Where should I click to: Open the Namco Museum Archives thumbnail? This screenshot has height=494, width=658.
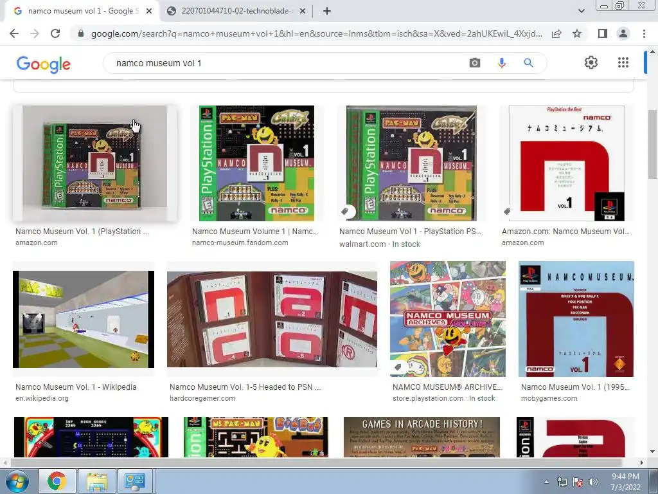click(448, 319)
